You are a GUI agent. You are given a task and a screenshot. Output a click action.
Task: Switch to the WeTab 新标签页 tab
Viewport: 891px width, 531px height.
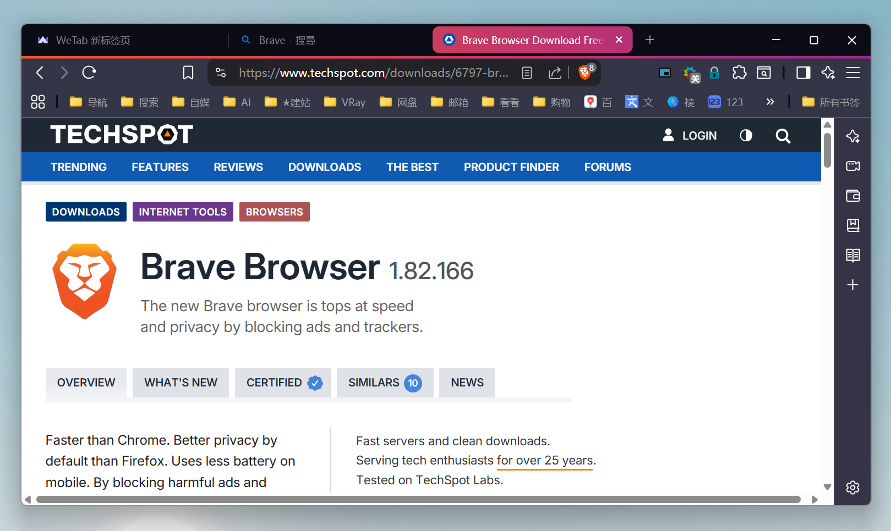click(94, 40)
